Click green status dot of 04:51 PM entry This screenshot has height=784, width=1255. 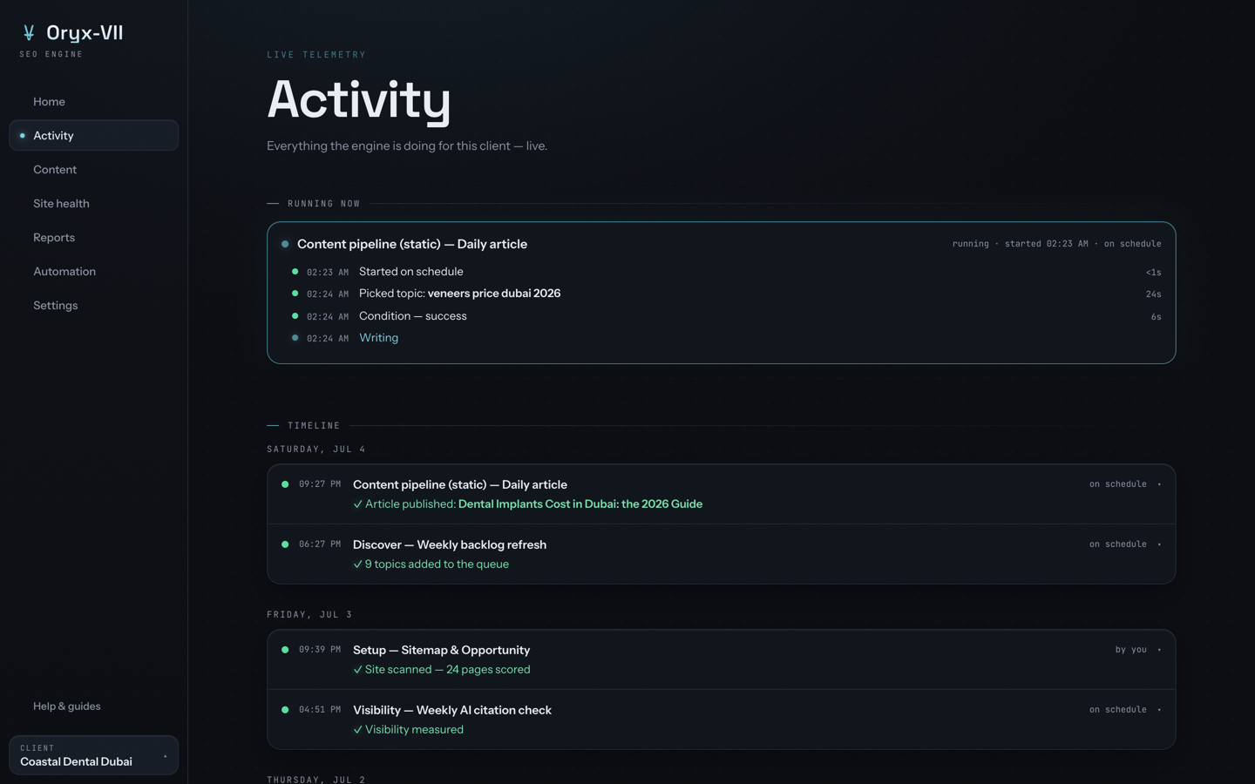285,710
